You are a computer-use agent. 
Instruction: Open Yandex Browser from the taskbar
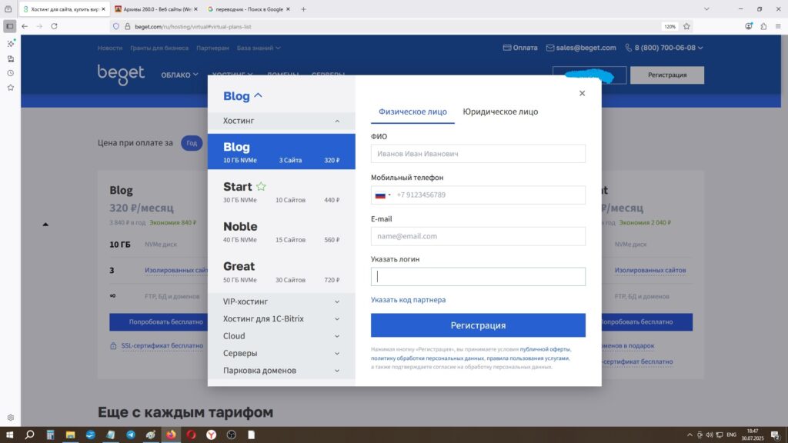click(x=211, y=435)
